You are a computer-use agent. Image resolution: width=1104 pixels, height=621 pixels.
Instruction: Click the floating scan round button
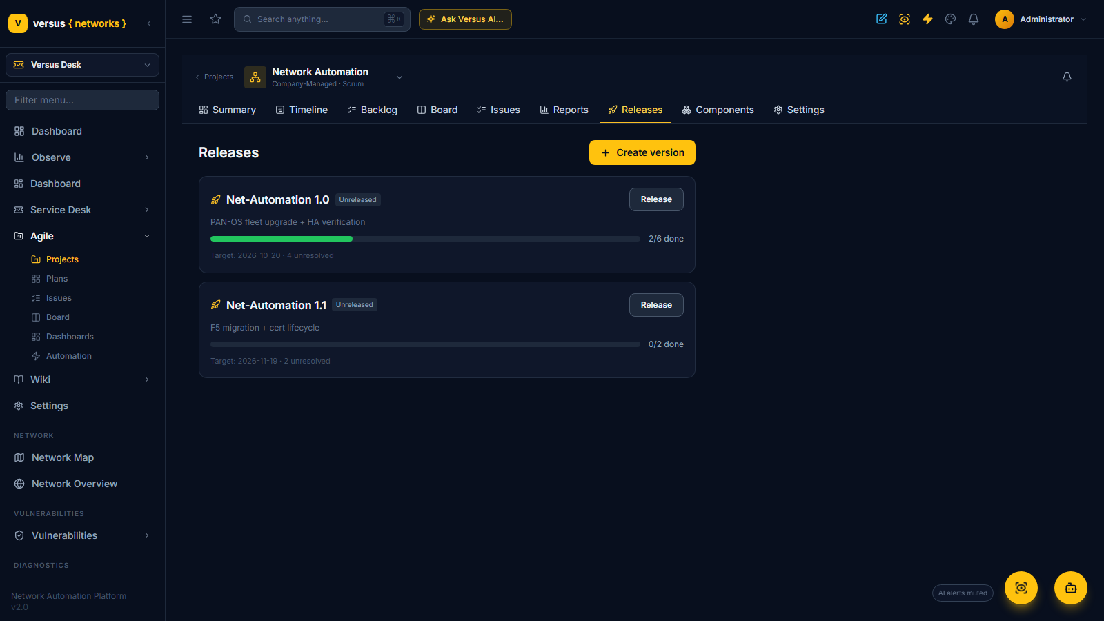coord(1021,588)
